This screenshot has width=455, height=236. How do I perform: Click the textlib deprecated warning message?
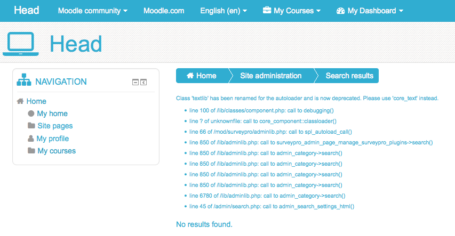[x=307, y=98]
